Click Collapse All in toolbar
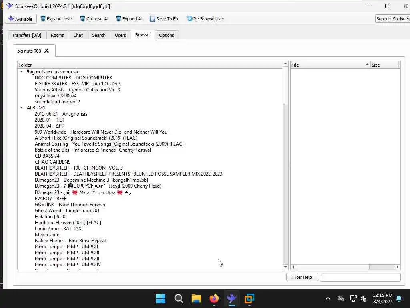Screen dimensions: 410x308 pyautogui.click(x=94, y=19)
